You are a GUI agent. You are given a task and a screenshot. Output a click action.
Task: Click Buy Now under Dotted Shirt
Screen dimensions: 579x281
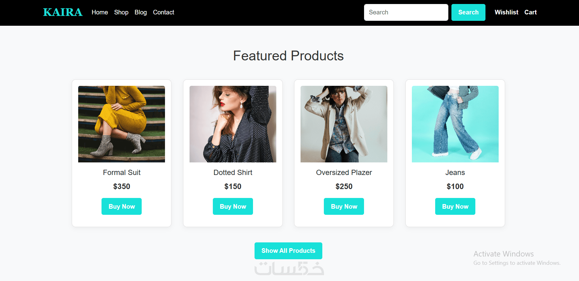[233, 206]
